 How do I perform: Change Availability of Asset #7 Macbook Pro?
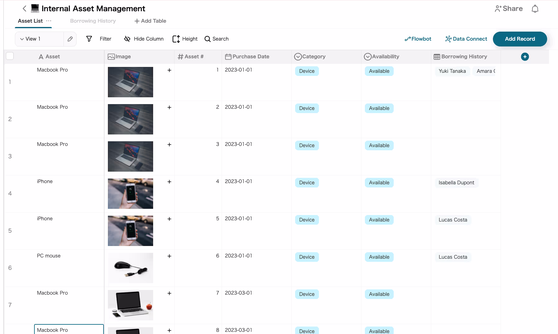click(x=379, y=294)
